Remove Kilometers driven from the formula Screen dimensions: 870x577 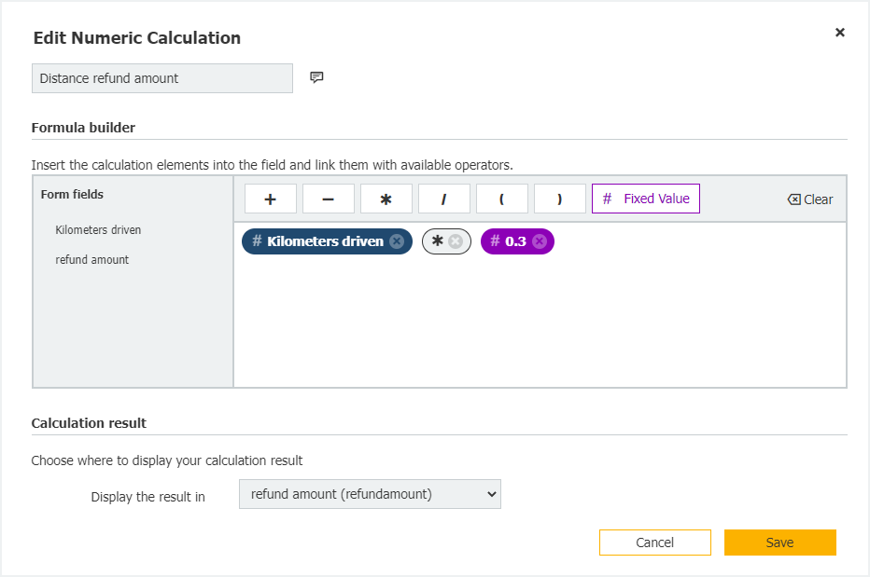[397, 240]
